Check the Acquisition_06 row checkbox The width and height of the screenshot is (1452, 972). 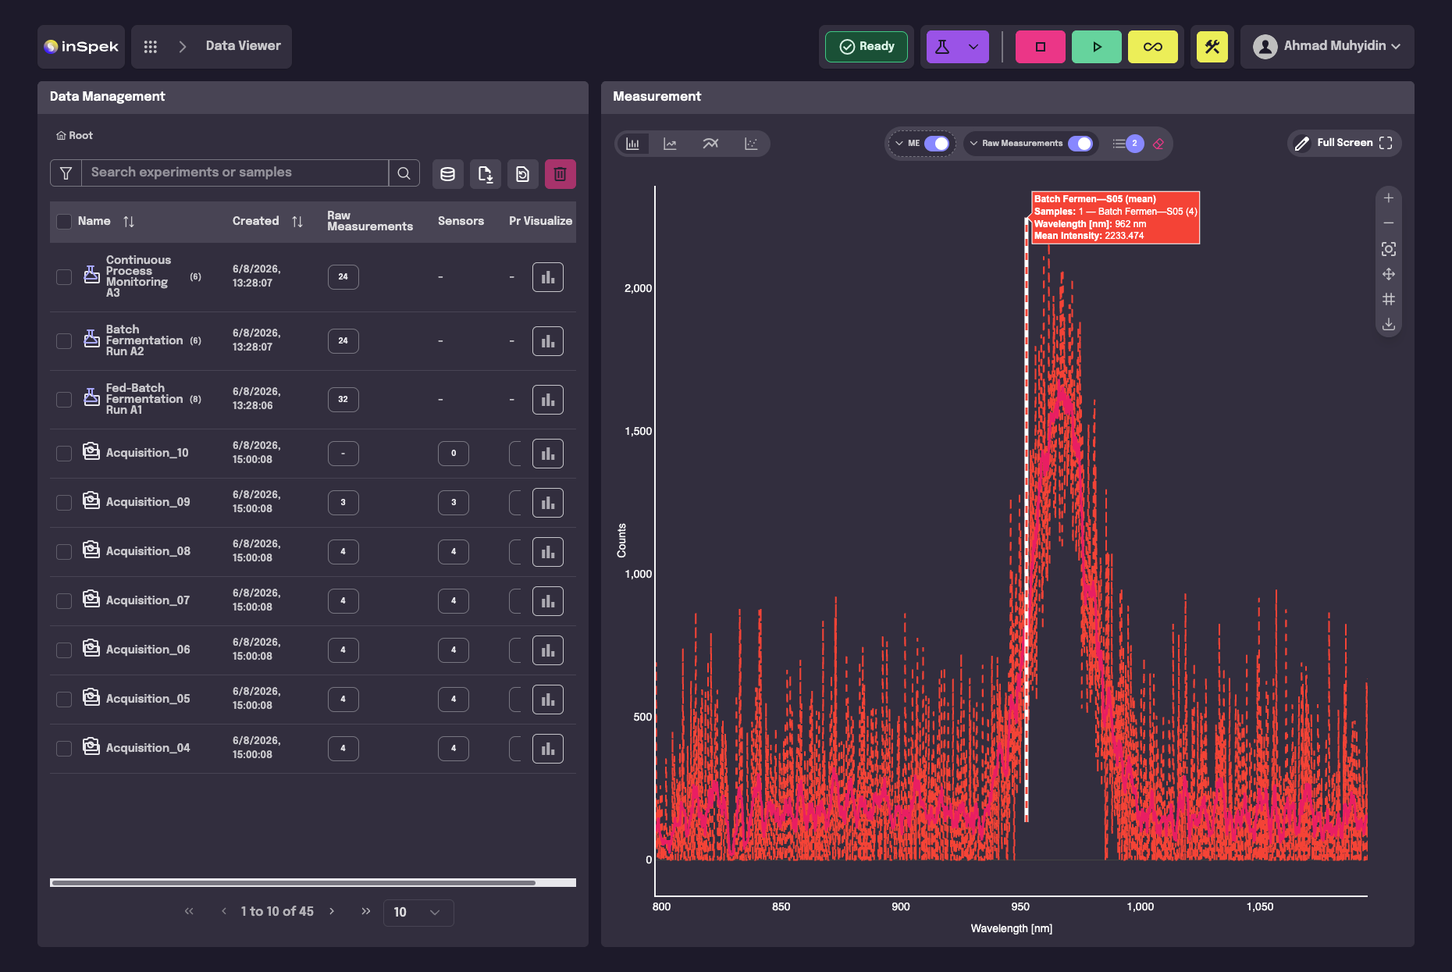click(64, 650)
